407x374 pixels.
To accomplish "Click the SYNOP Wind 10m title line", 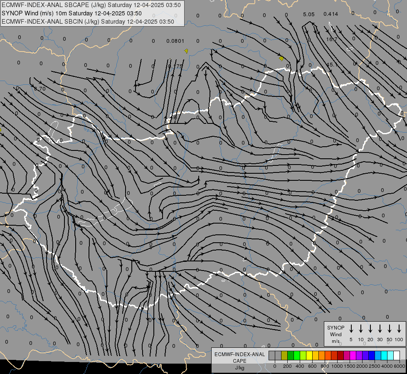I will point(72,13).
